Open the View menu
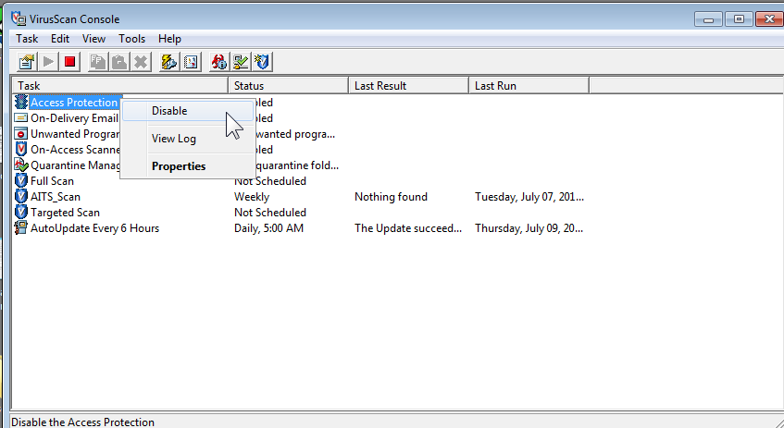This screenshot has height=428, width=784. point(94,39)
